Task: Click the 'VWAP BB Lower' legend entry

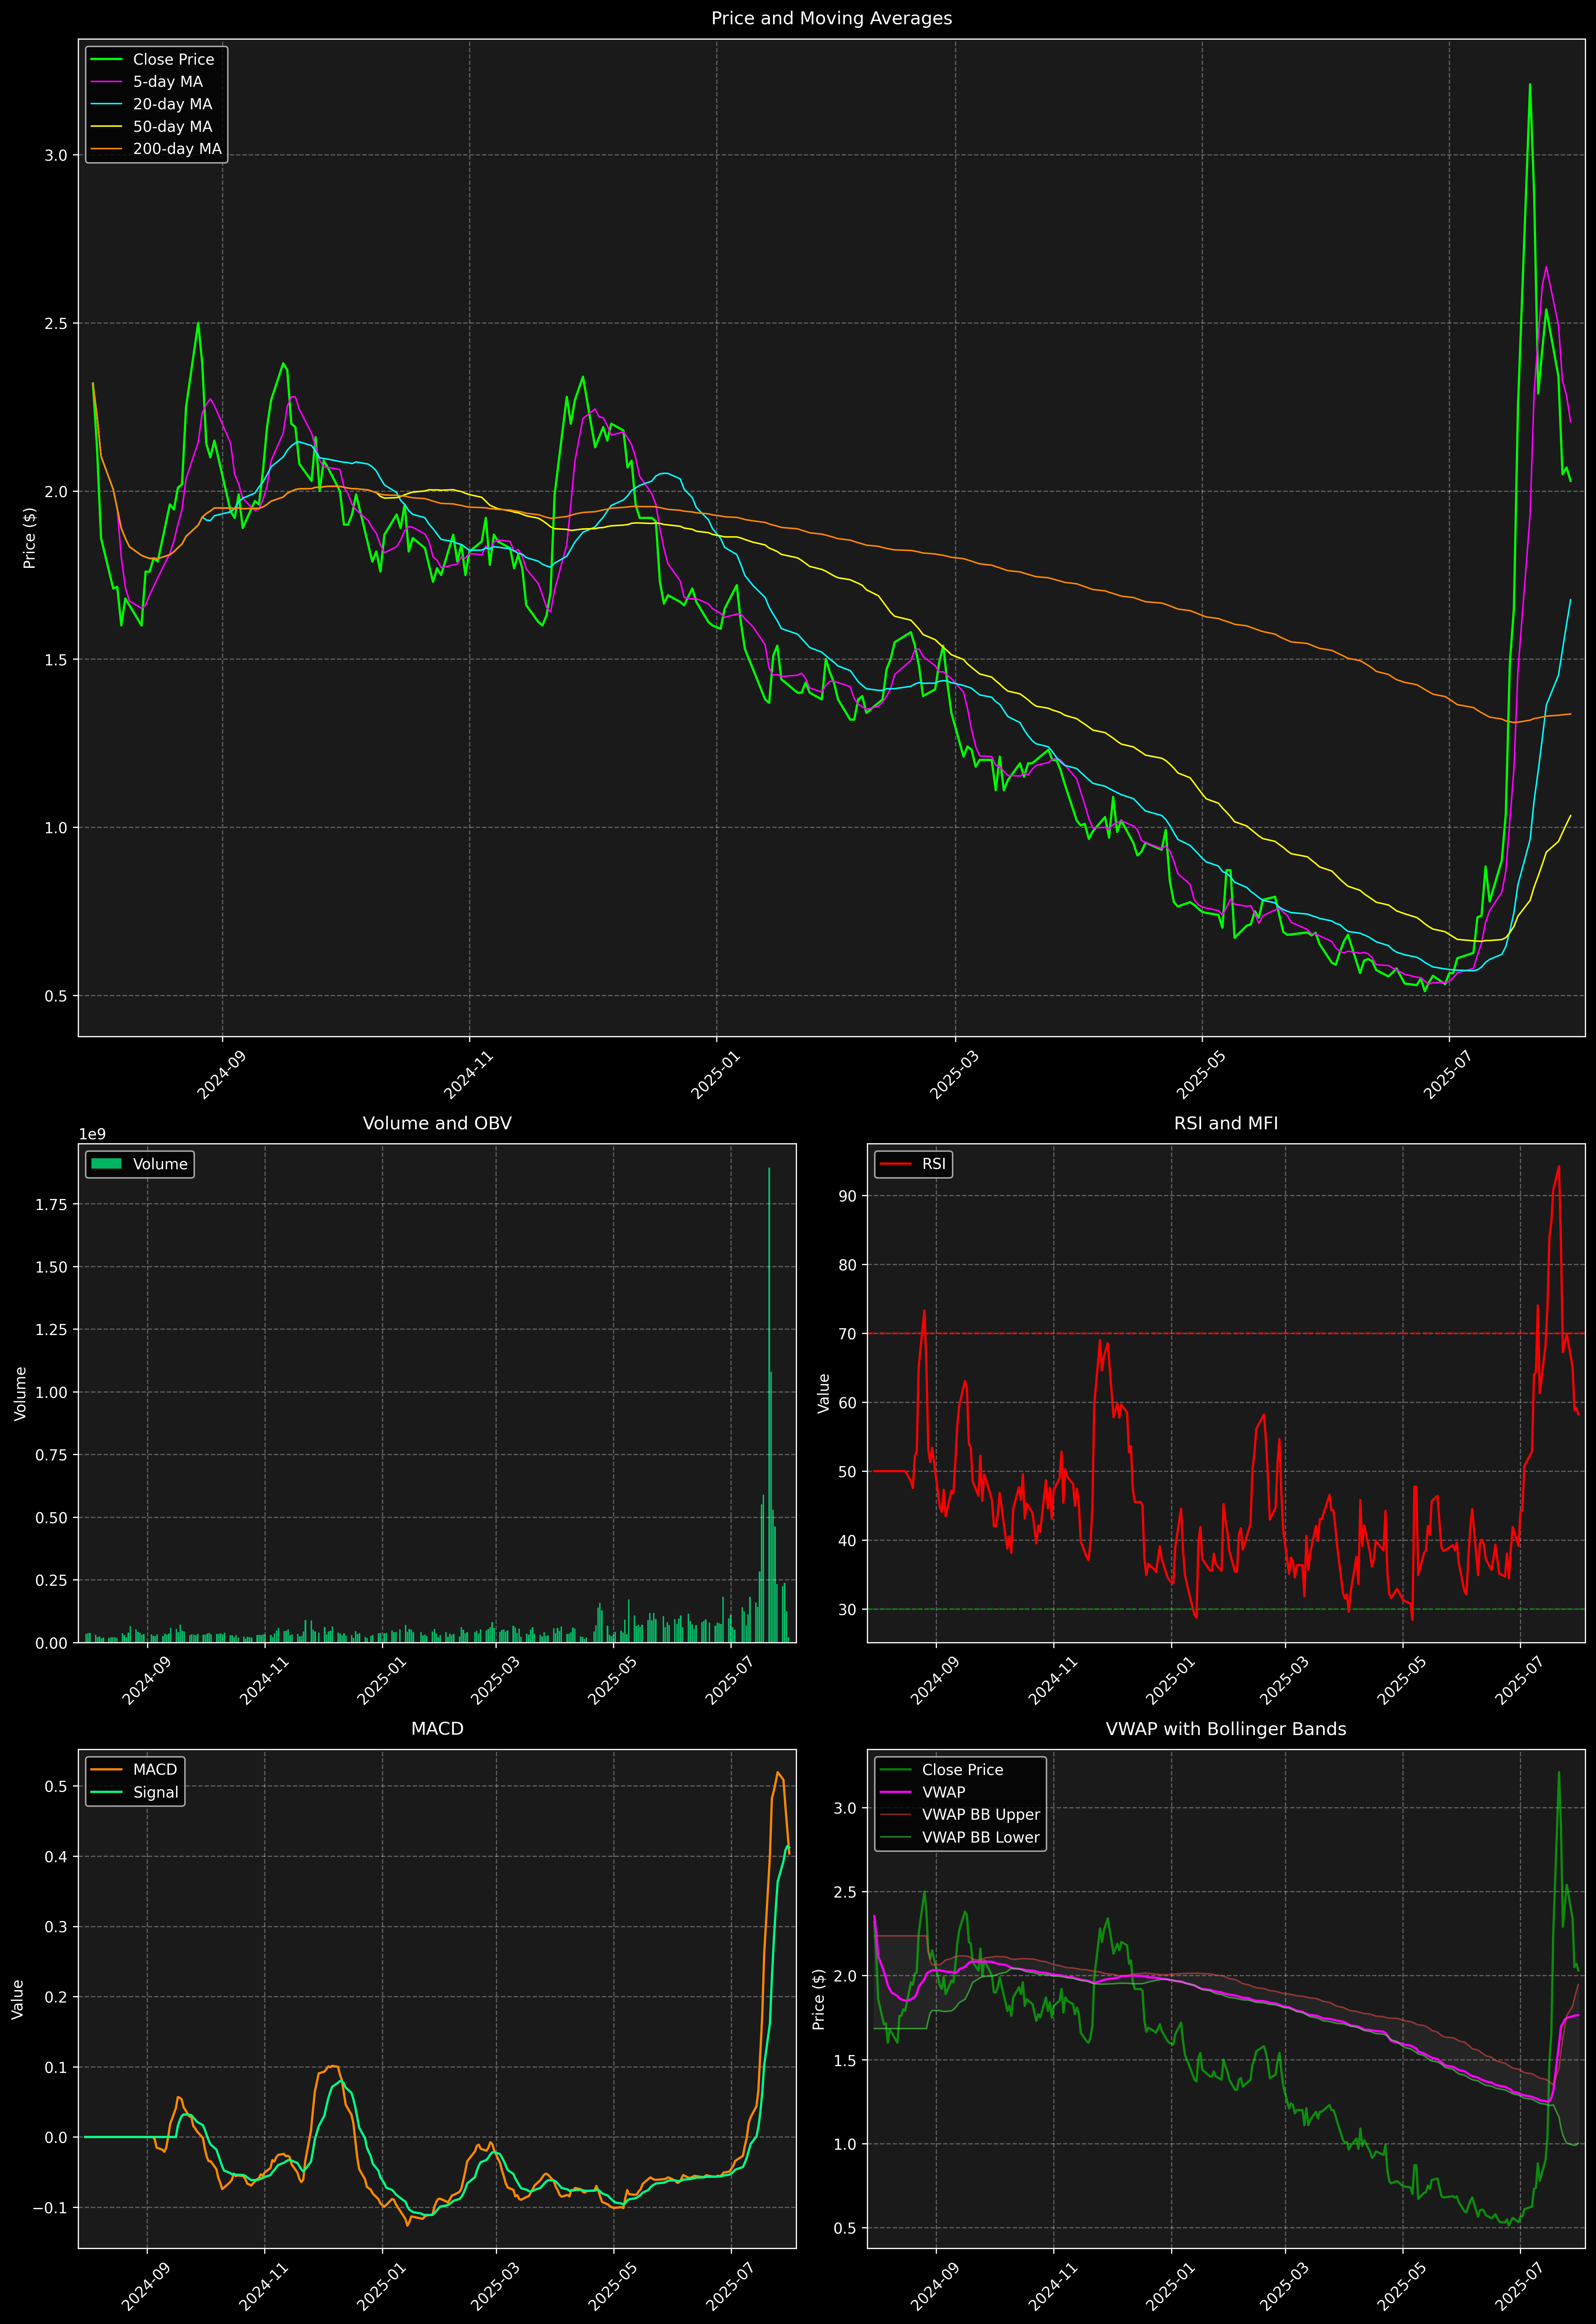Action: click(960, 1837)
